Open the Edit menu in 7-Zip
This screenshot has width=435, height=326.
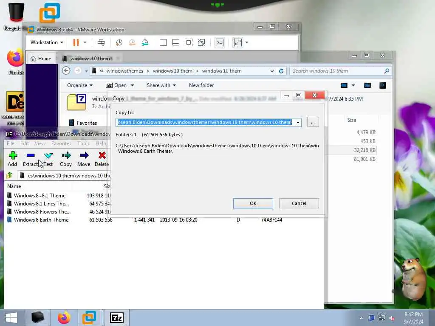[x=24, y=143]
